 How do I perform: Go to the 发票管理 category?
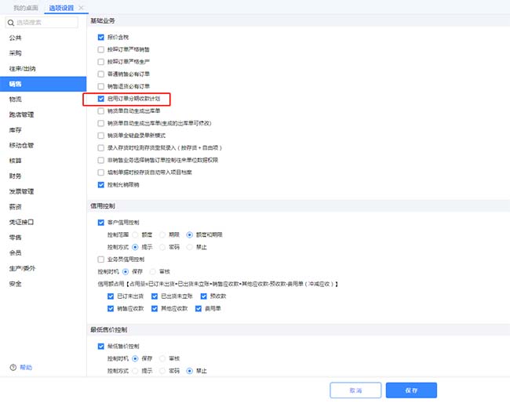pyautogui.click(x=21, y=191)
